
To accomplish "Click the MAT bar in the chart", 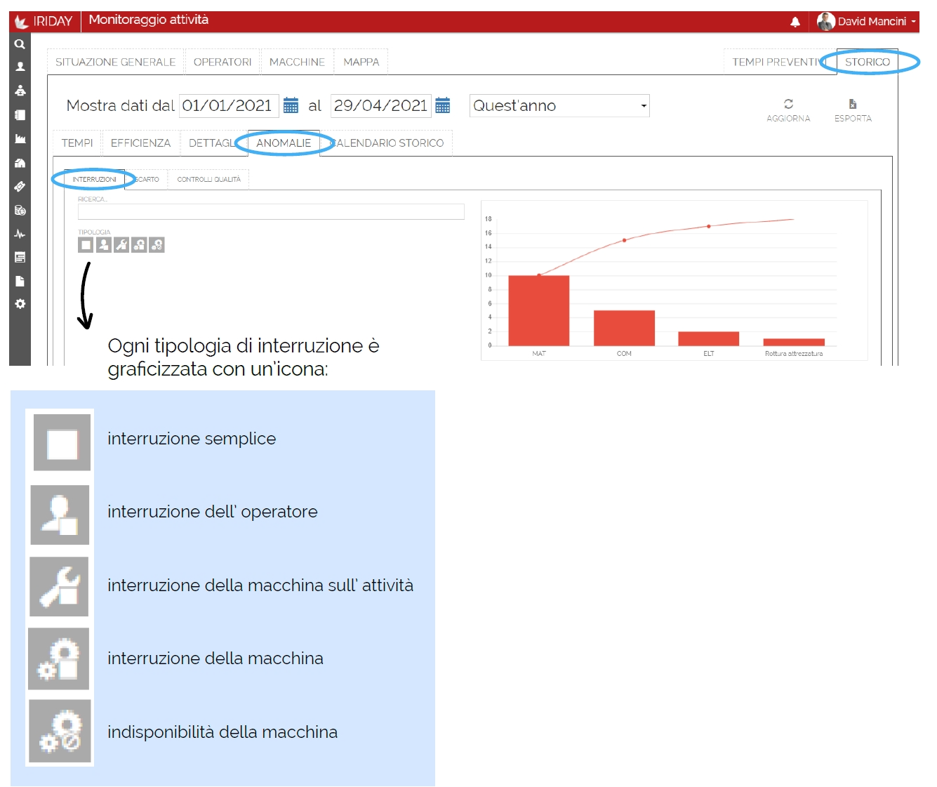I will [x=538, y=310].
